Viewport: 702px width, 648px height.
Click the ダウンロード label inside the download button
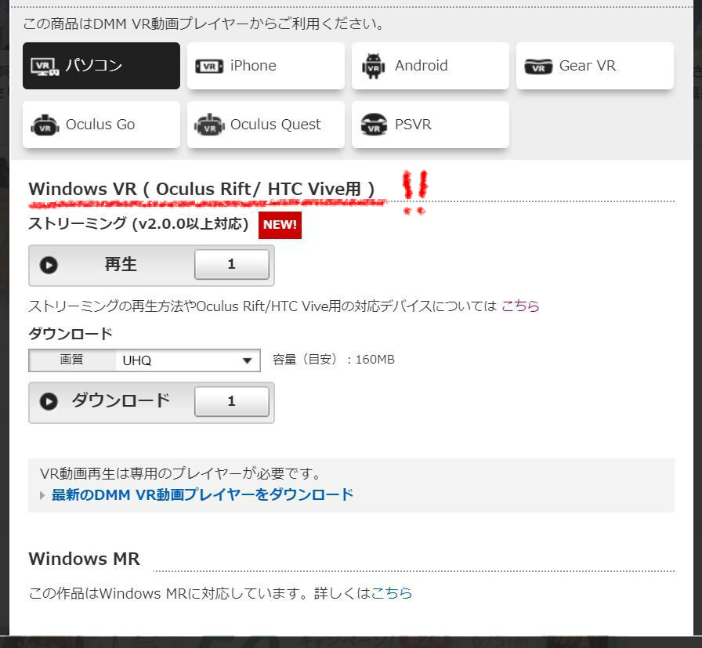[121, 401]
